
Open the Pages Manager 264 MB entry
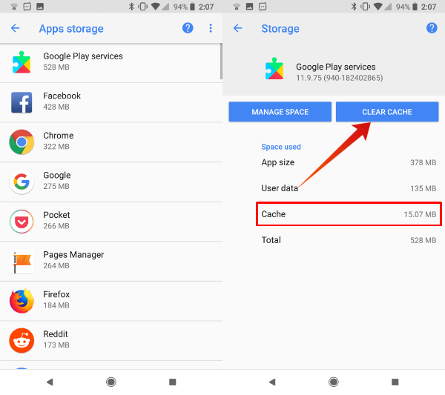point(111,261)
